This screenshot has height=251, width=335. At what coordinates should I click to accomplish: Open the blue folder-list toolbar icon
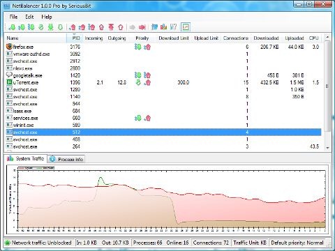pos(154,27)
